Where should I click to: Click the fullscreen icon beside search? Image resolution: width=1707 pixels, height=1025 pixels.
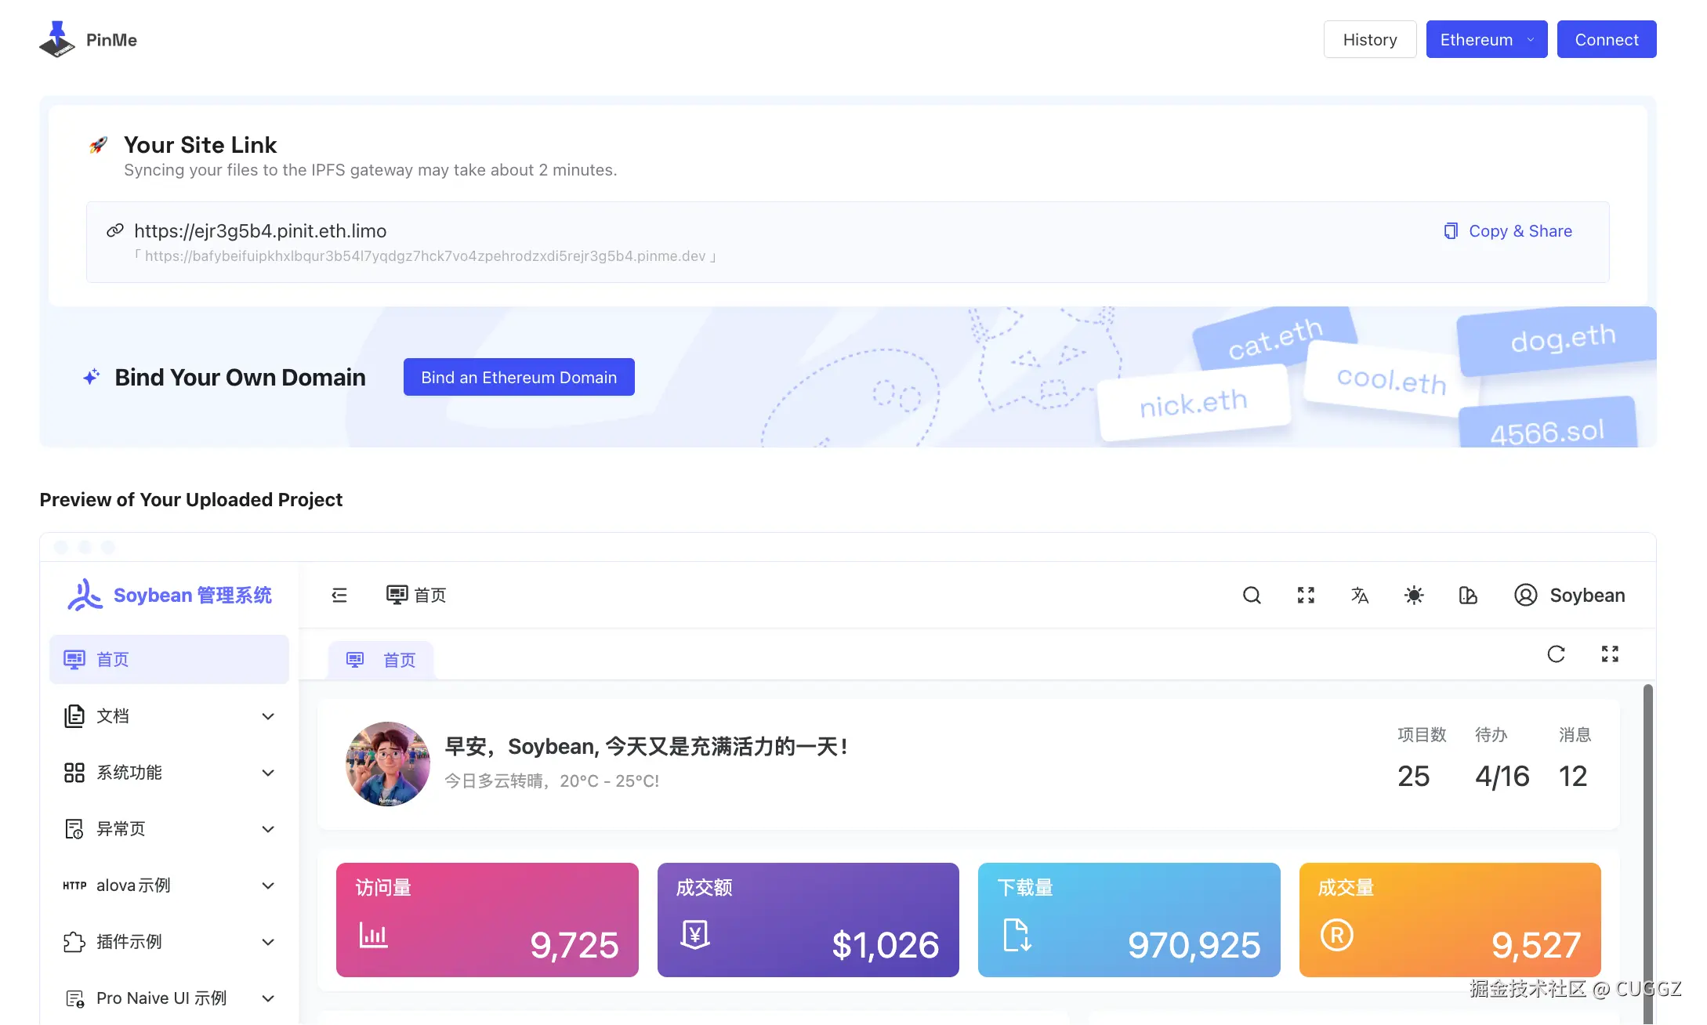pyautogui.click(x=1306, y=596)
